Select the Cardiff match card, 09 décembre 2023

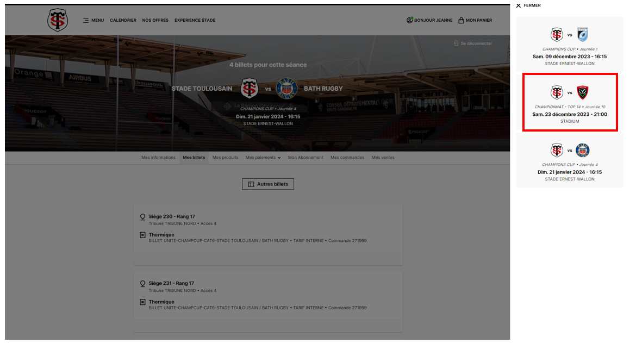click(570, 45)
